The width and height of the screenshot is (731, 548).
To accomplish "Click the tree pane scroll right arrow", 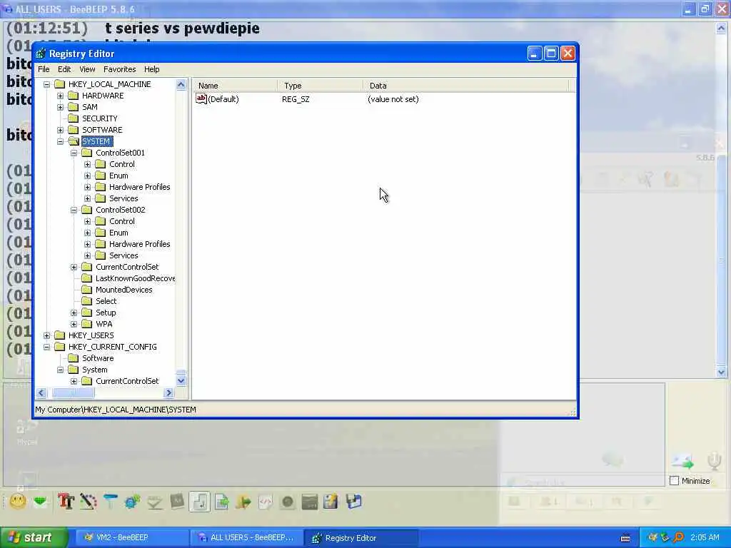I will point(169,393).
